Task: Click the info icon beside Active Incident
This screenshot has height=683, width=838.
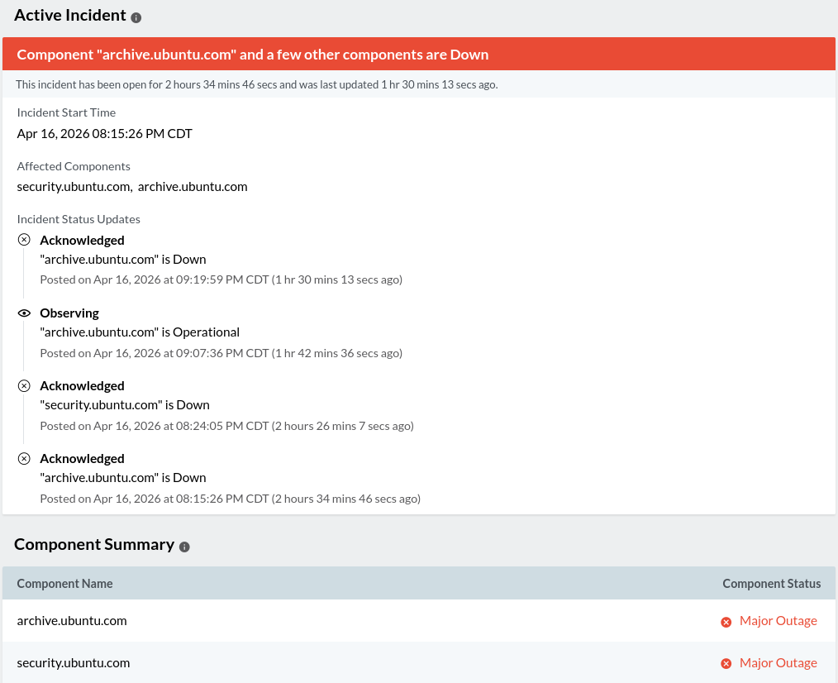Action: click(136, 17)
